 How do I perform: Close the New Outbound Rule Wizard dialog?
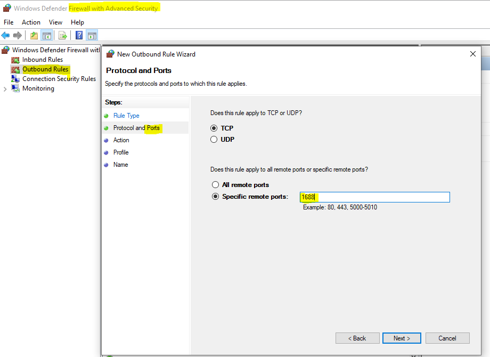(473, 54)
